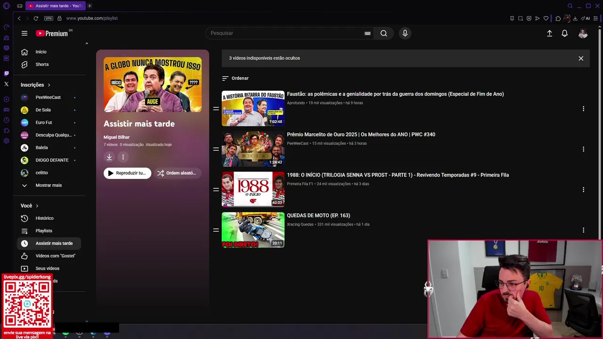Image resolution: width=603 pixels, height=339 pixels.
Task: Click the Opera browser snapshot icon
Action: (x=520, y=18)
